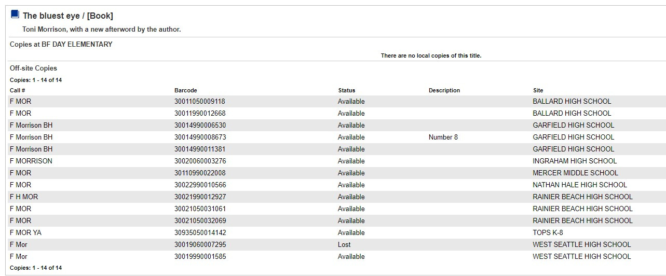This screenshot has height=276, width=666.
Task: Select barcode 30014990008673
Action: pyautogui.click(x=200, y=137)
